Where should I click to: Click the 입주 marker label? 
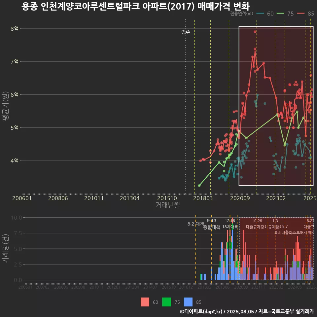186,32
